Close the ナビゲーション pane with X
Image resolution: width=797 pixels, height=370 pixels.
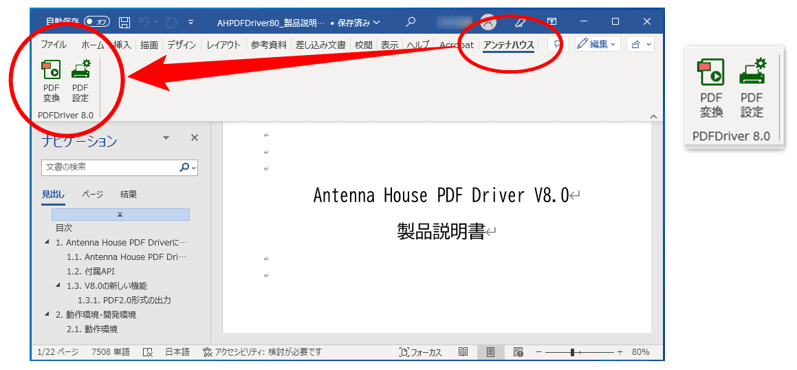194,138
